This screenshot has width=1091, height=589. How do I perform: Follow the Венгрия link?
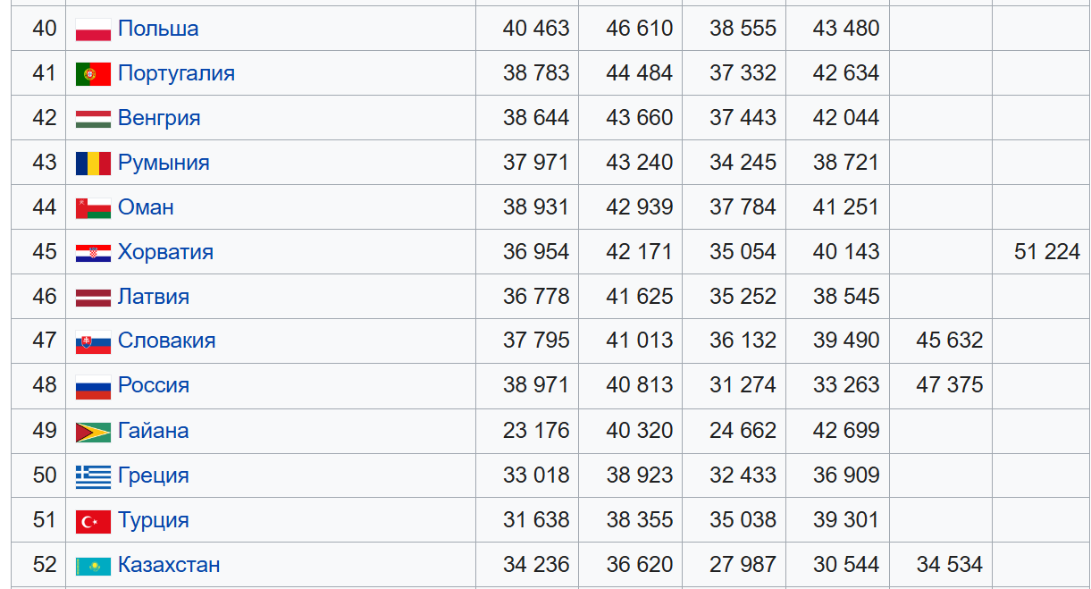point(159,118)
